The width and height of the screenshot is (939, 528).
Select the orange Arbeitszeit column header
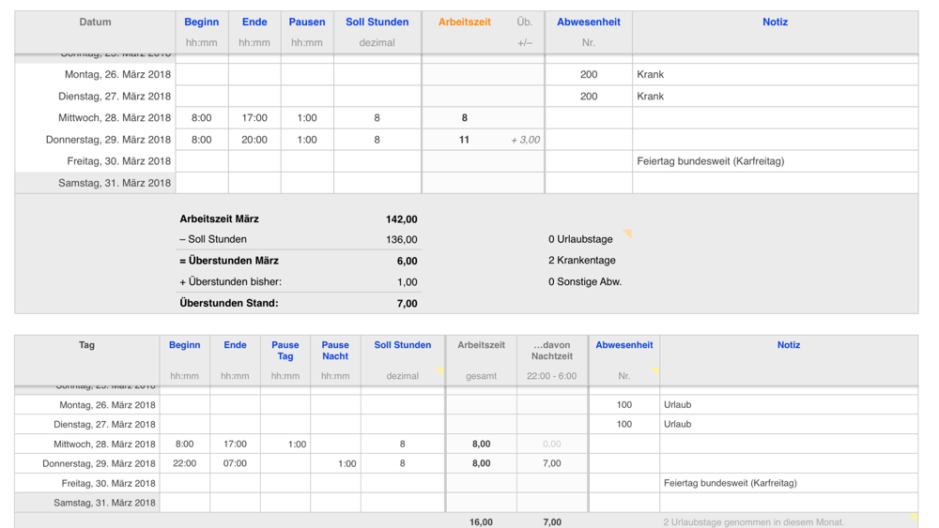[x=464, y=23]
